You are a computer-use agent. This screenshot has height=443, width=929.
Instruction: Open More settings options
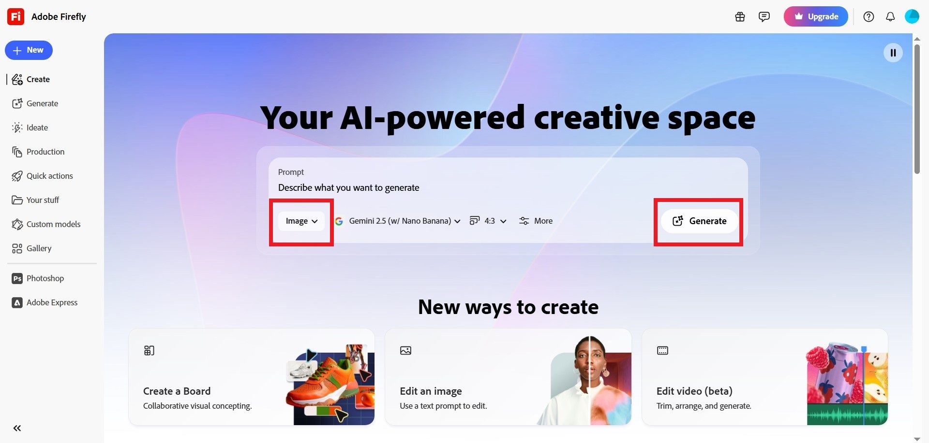(x=536, y=221)
